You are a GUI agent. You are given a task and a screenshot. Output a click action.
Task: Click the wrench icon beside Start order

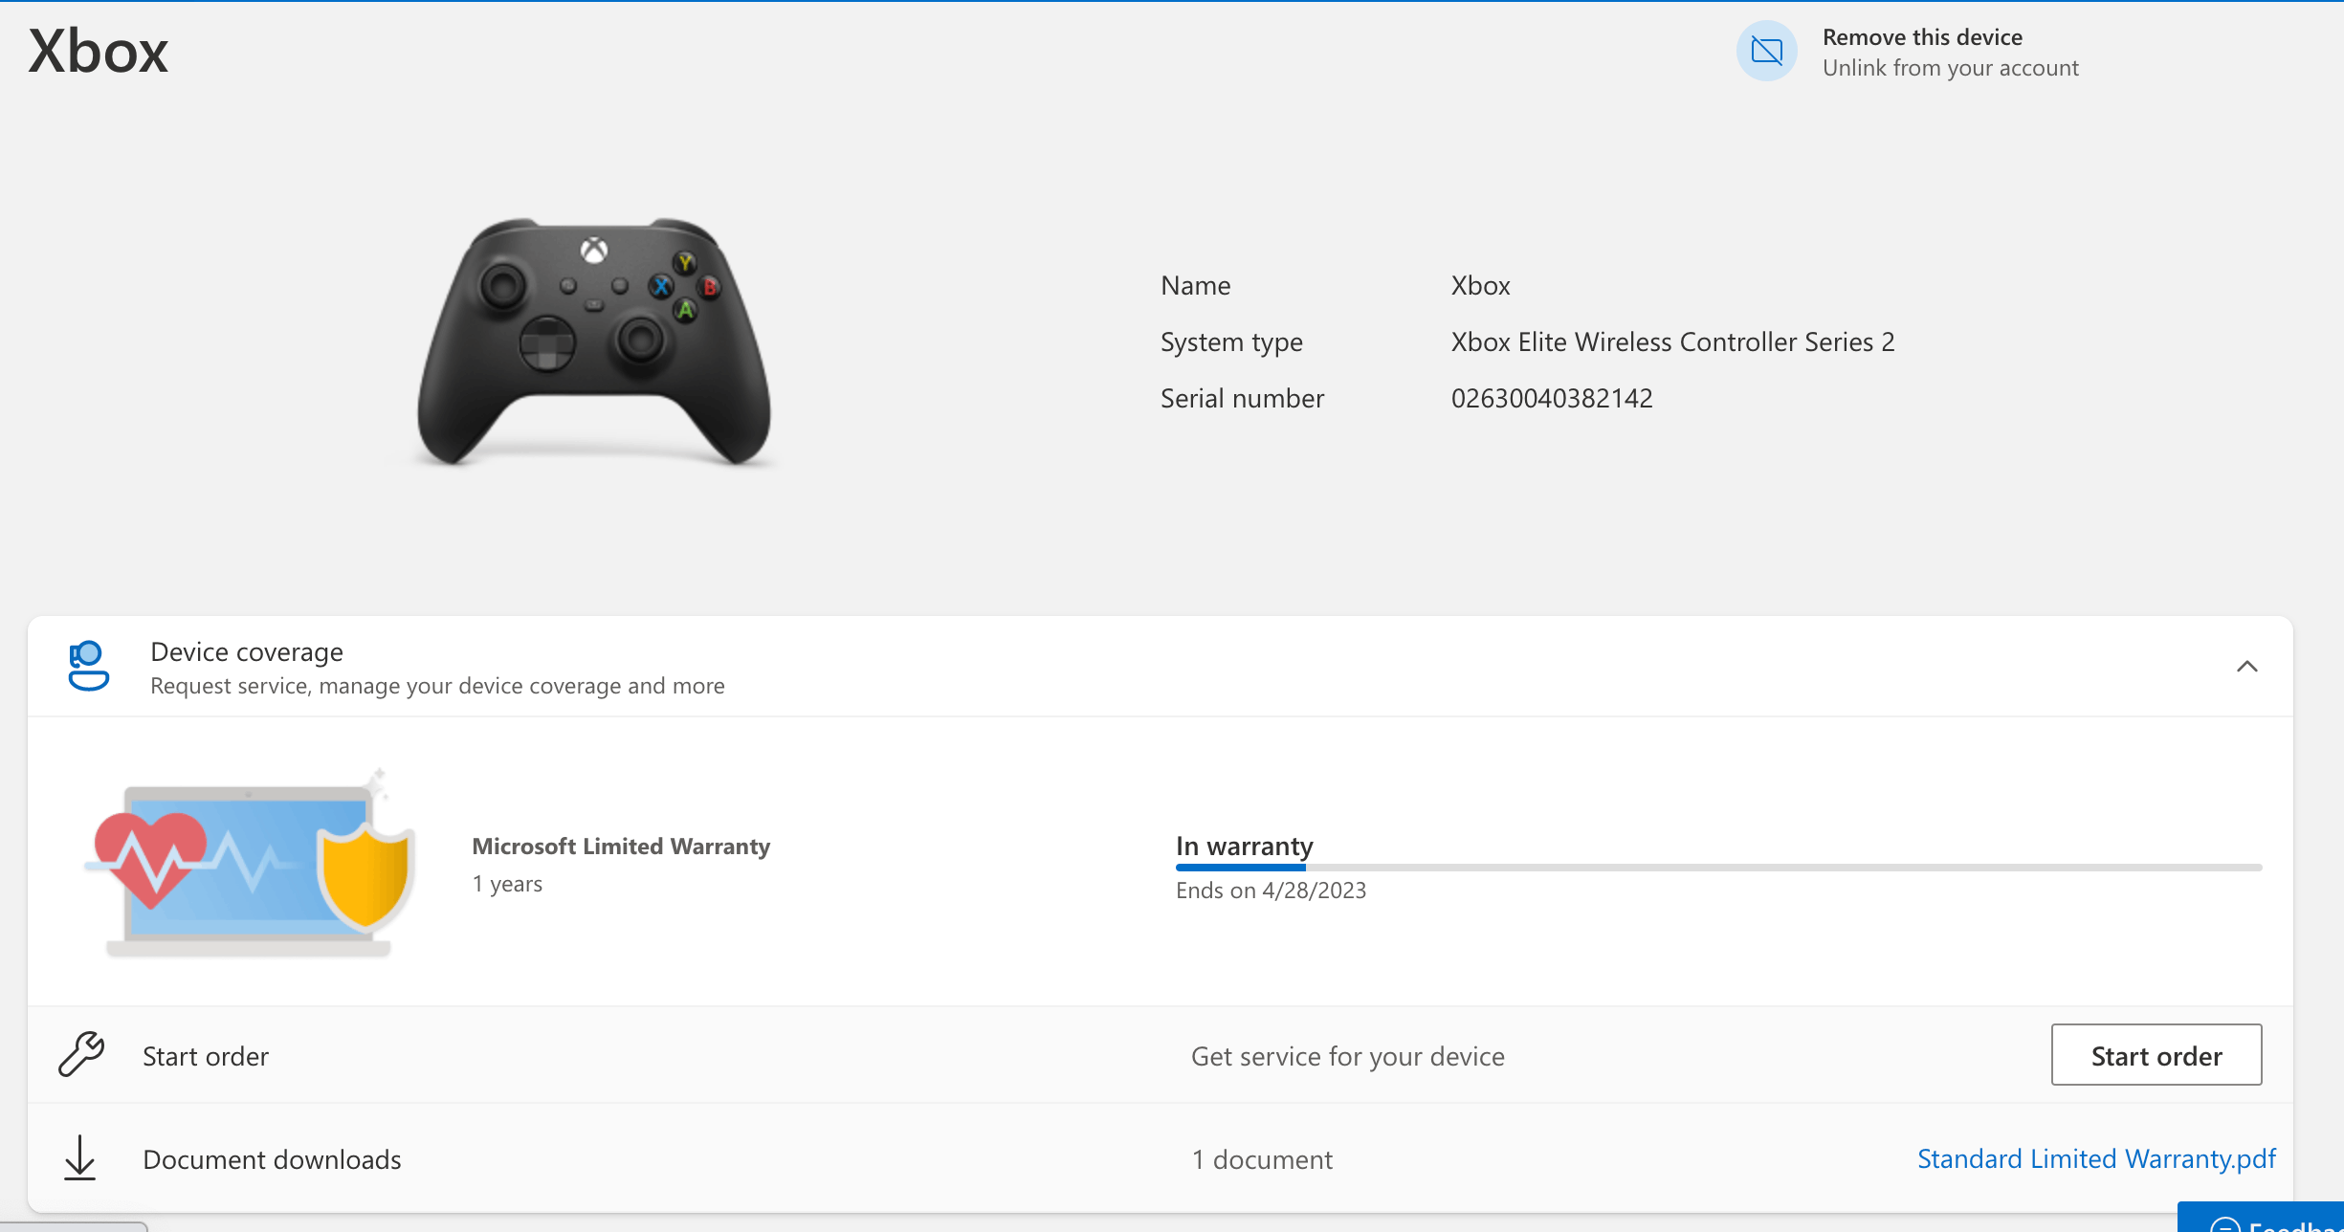click(x=81, y=1055)
